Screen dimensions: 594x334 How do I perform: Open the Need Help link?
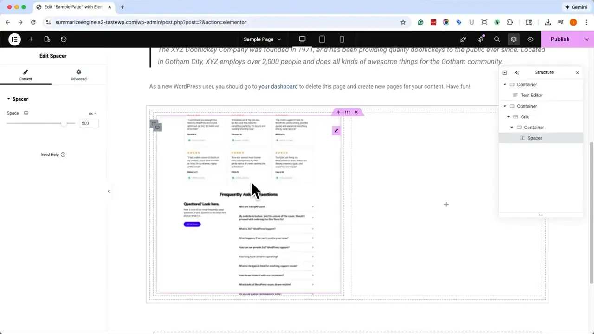53,154
